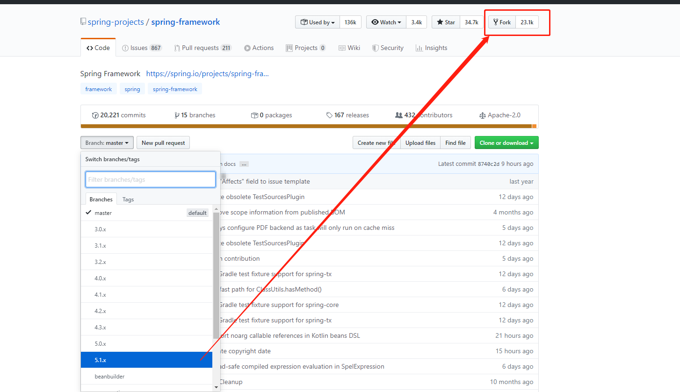
Task: Open latest commit 8740c2d
Action: point(488,164)
